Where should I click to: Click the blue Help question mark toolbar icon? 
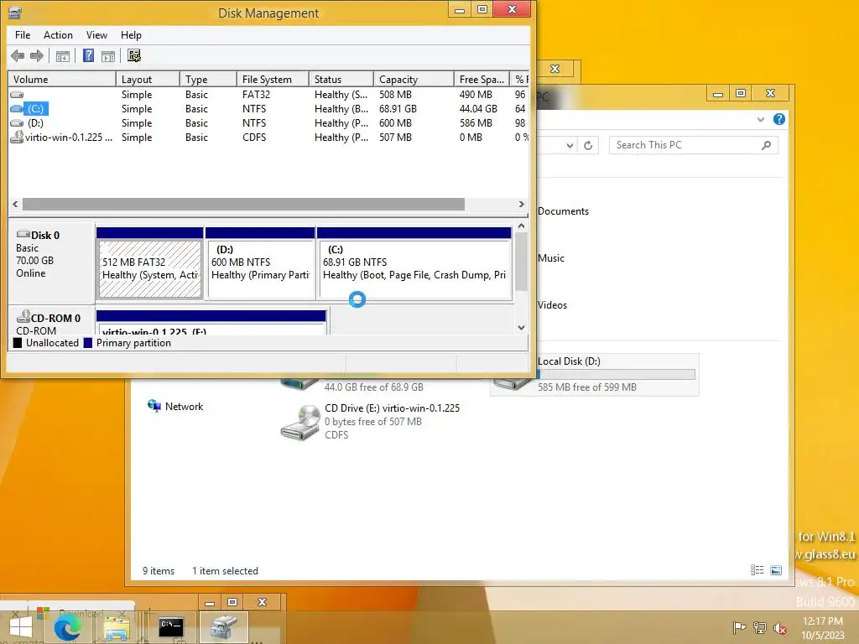pos(88,55)
